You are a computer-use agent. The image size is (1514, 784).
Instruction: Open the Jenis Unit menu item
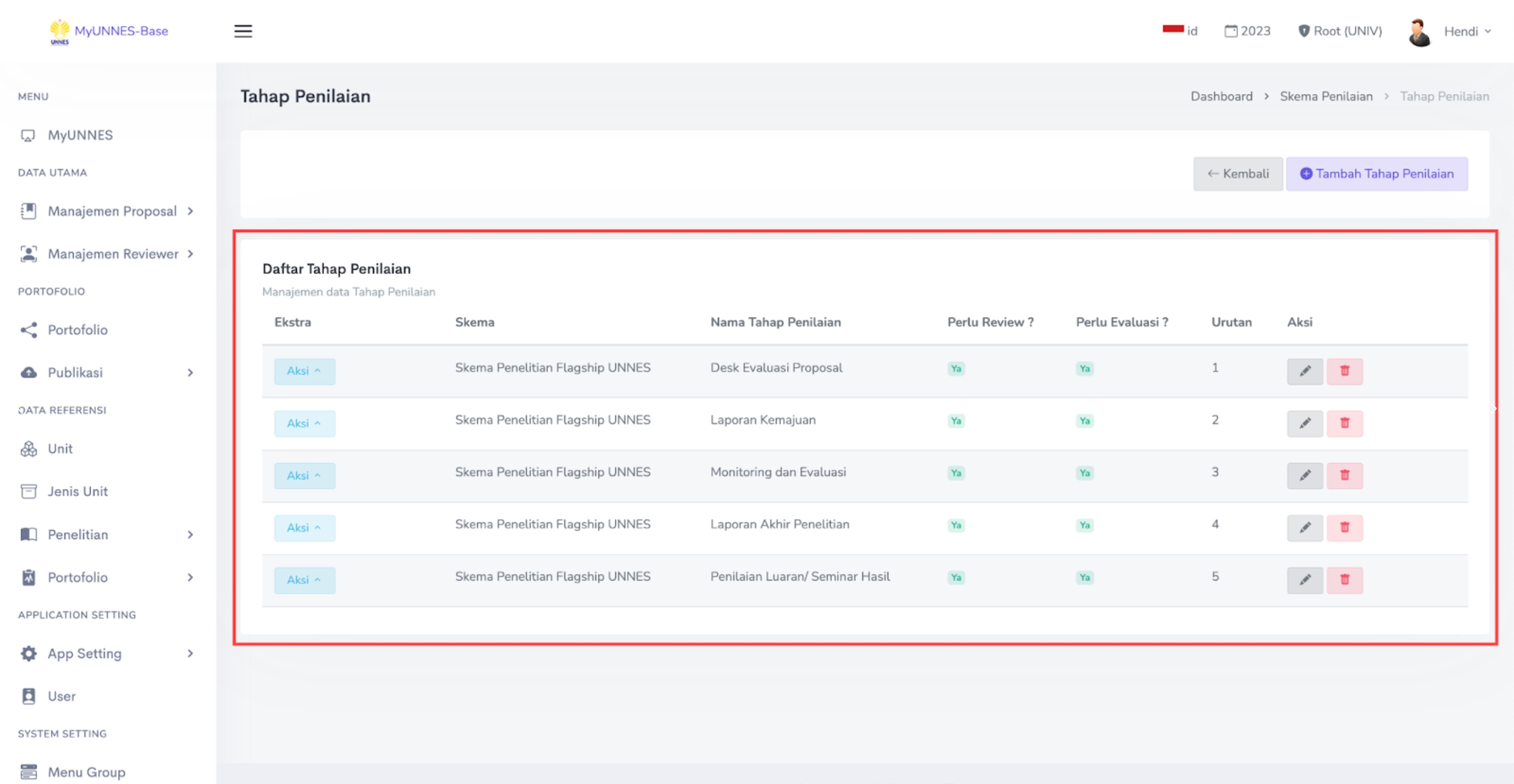coord(78,491)
